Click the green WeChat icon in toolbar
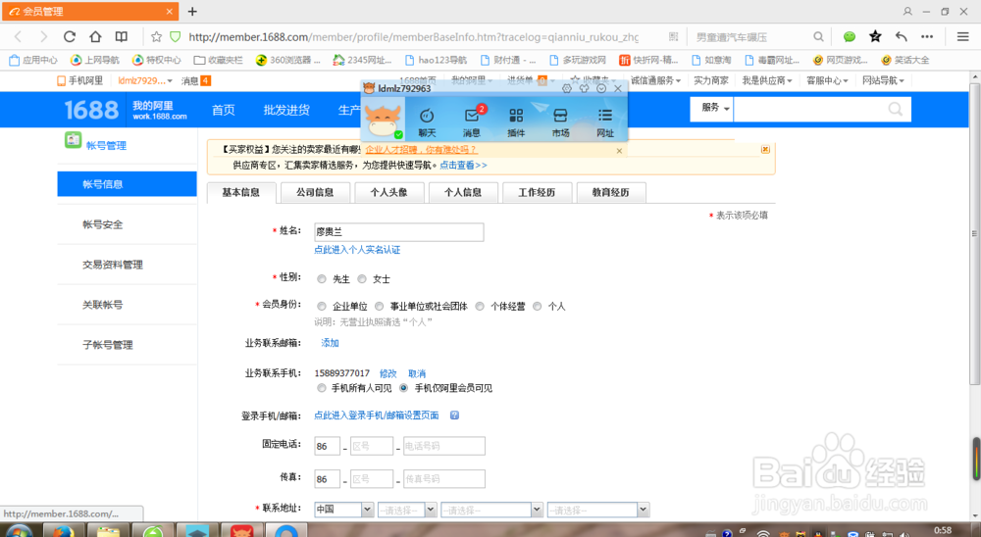Screen dimensions: 981x537 click(x=849, y=37)
